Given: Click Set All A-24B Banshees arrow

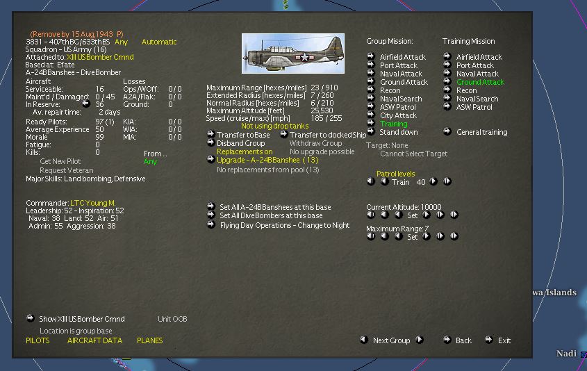Looking at the screenshot, I should 211,206.
